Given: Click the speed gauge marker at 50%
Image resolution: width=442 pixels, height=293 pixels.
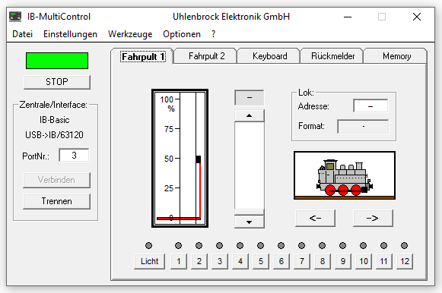Looking at the screenshot, I should tap(198, 159).
